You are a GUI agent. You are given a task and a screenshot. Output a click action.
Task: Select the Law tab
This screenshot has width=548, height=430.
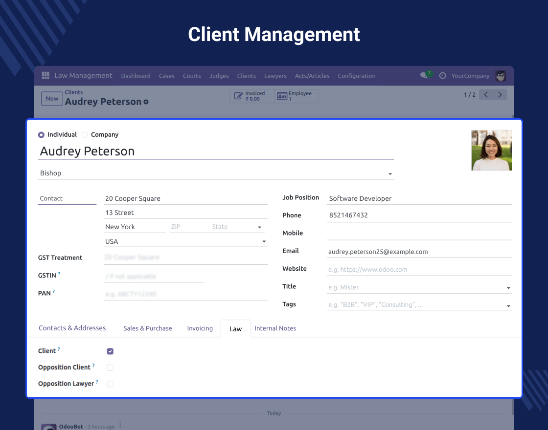pos(235,328)
